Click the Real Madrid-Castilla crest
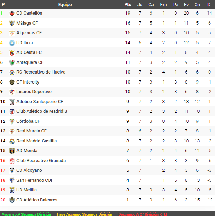The height and width of the screenshot is (216, 216). click(x=12, y=141)
